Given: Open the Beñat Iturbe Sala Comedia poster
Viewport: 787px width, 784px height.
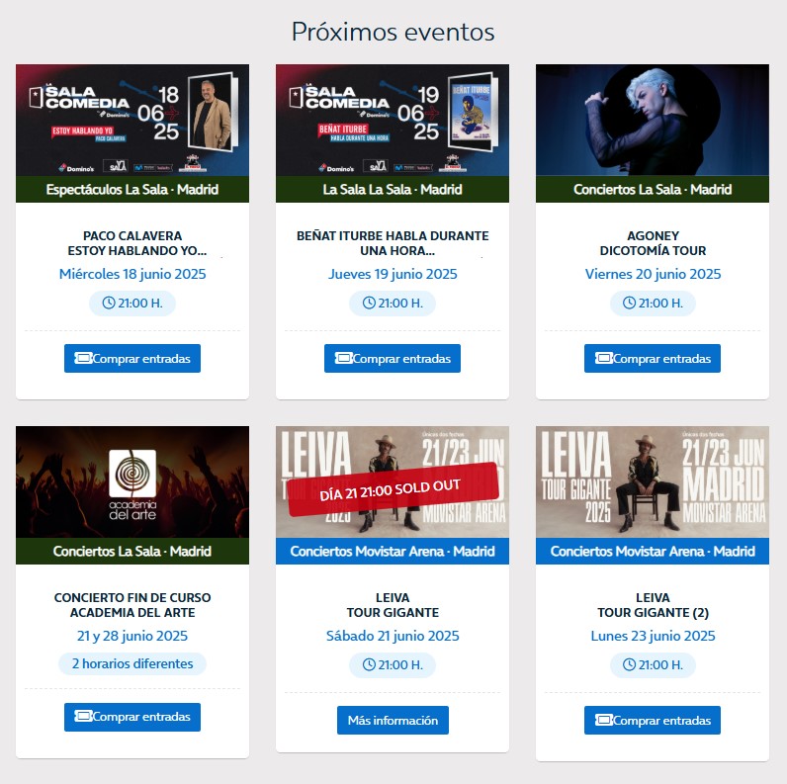Looking at the screenshot, I should click(x=393, y=120).
